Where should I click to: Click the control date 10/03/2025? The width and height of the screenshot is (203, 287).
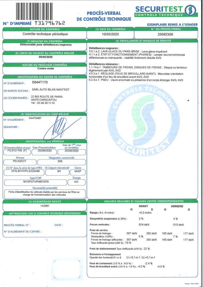(110, 34)
